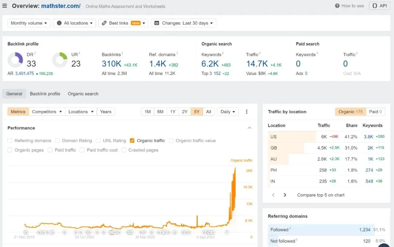Click the Compare top 5 on chart
The width and height of the screenshot is (394, 247).
[x=321, y=195]
